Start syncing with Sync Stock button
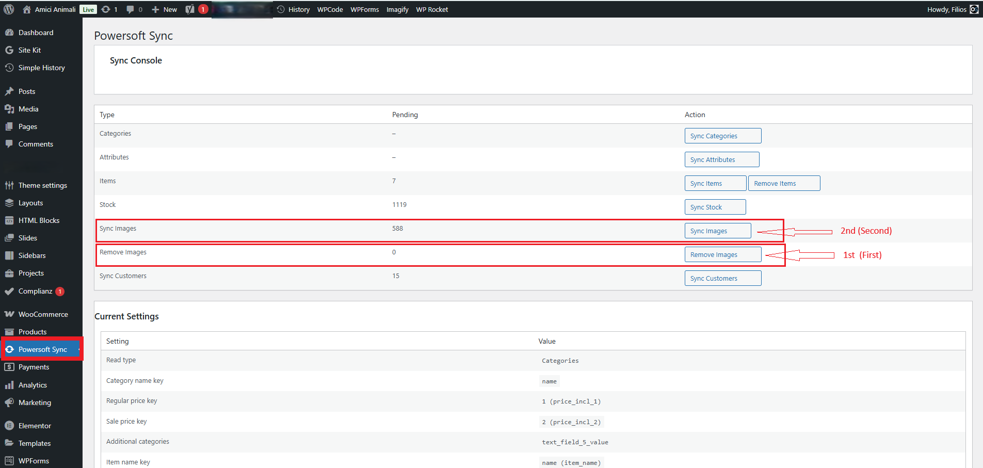The image size is (983, 468). (x=715, y=207)
